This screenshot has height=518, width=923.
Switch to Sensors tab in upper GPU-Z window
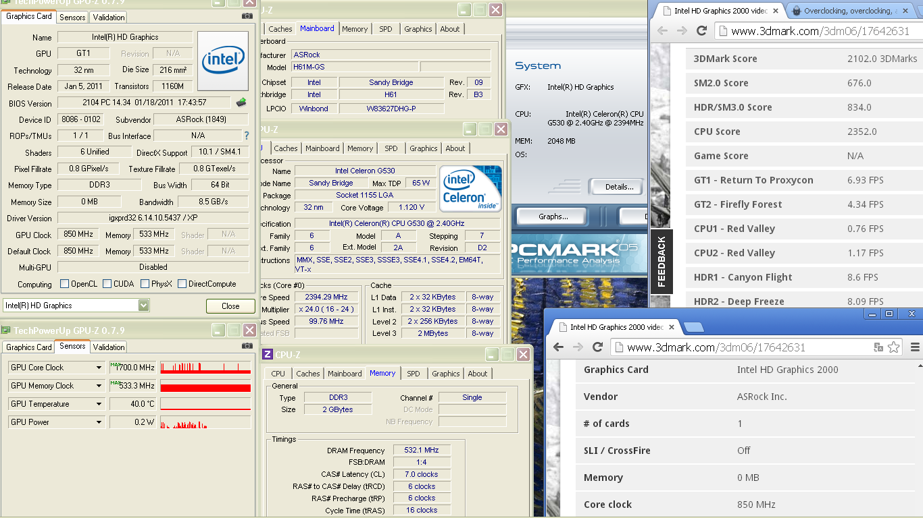click(72, 17)
